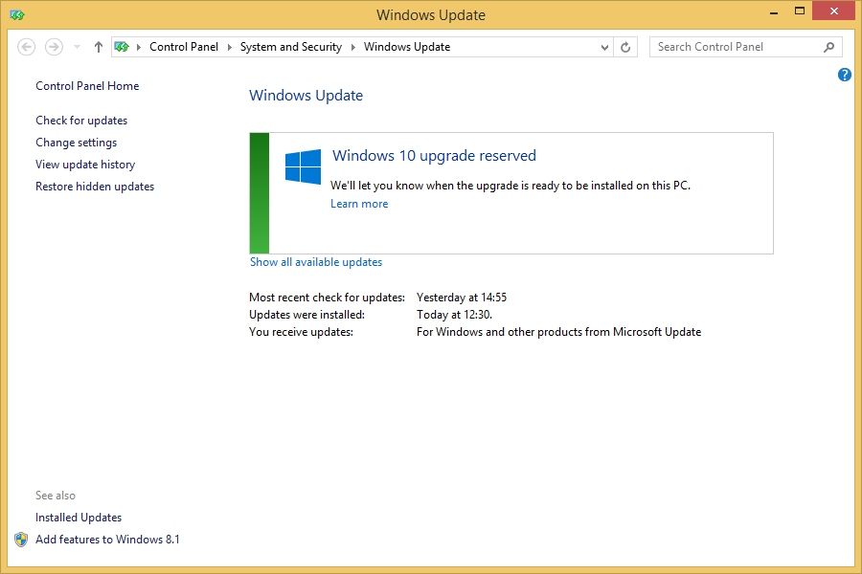Click the shield icon beside Add features
The image size is (862, 574).
[21, 540]
